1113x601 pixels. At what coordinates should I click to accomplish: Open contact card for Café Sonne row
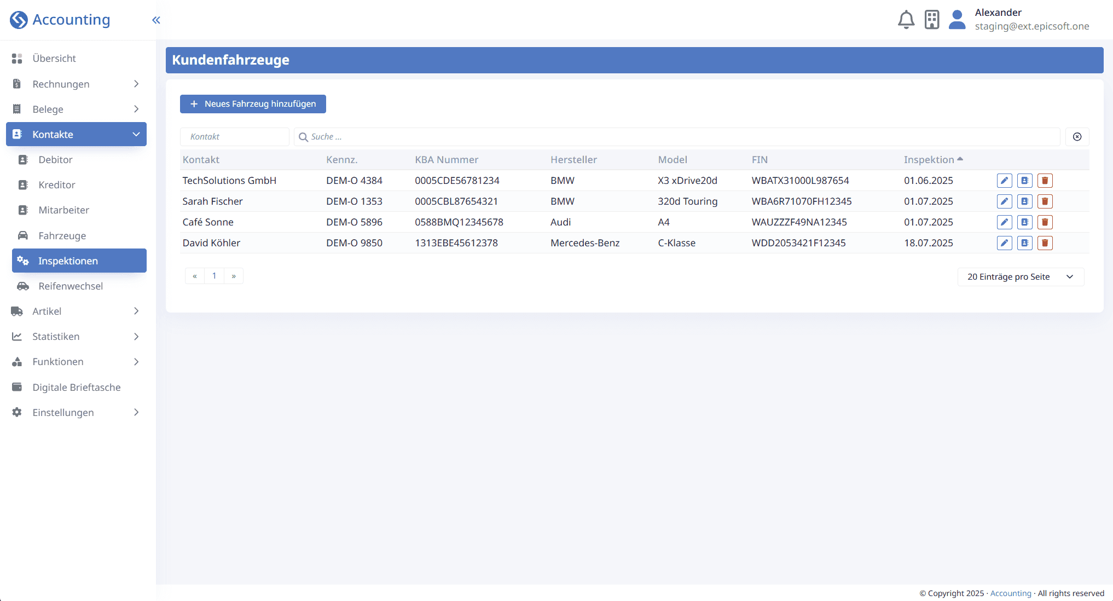[1025, 222]
